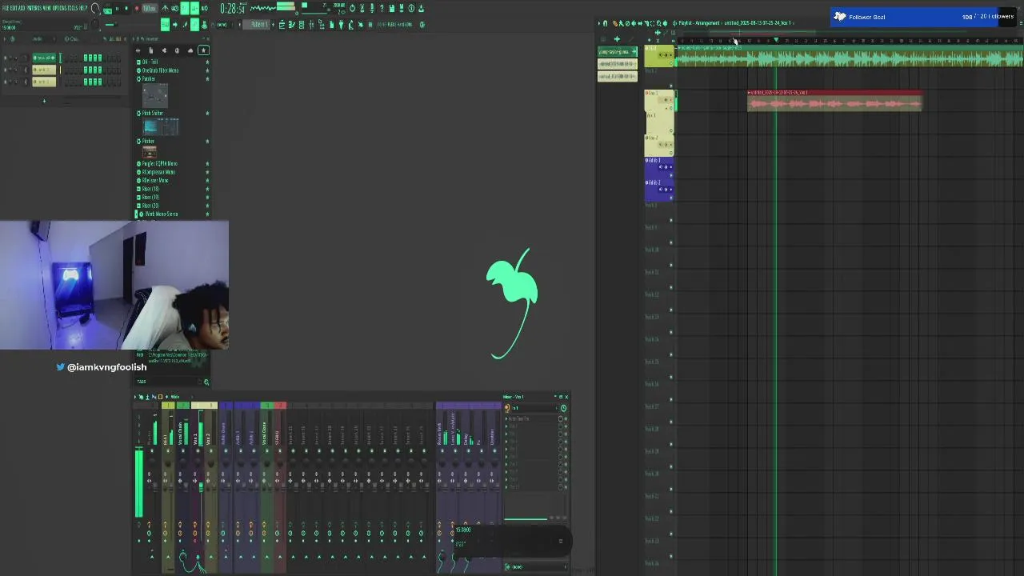1024x576 pixels.
Task: Toggle favorite star for Riser (19)
Action: point(207,197)
